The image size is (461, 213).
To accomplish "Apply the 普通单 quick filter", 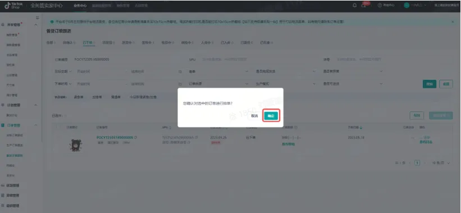I will (x=116, y=97).
